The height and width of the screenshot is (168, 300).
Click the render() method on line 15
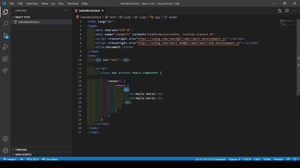pyautogui.click(x=115, y=81)
